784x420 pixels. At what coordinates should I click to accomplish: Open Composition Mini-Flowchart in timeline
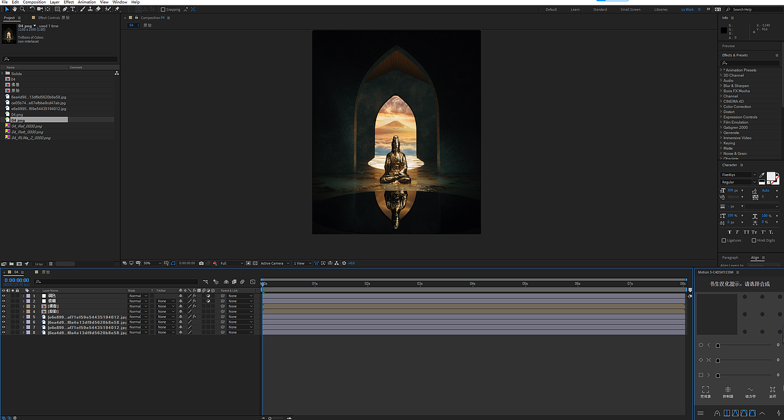pos(206,282)
